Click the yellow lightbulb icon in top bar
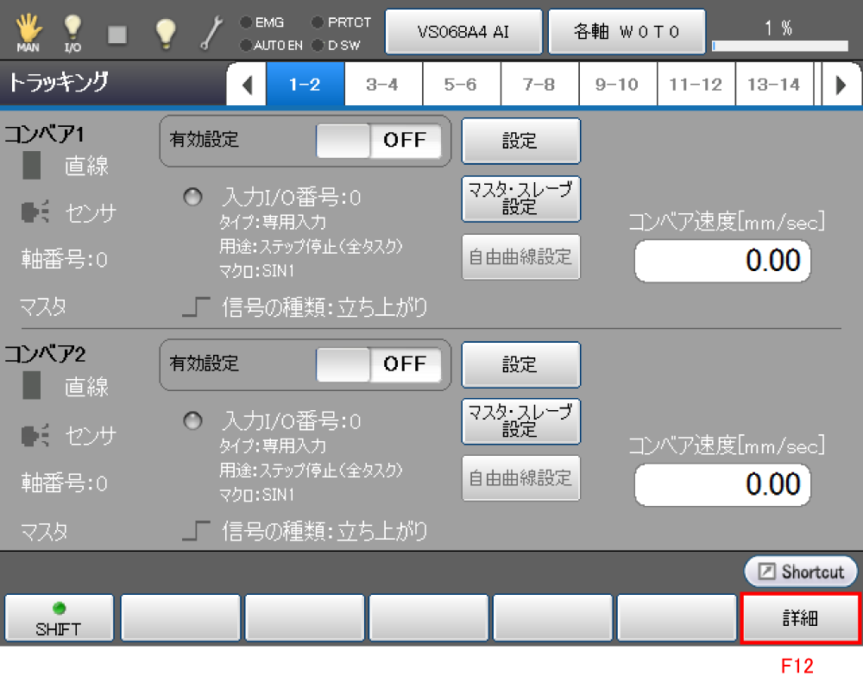This screenshot has height=676, width=863. pyautogui.click(x=164, y=32)
